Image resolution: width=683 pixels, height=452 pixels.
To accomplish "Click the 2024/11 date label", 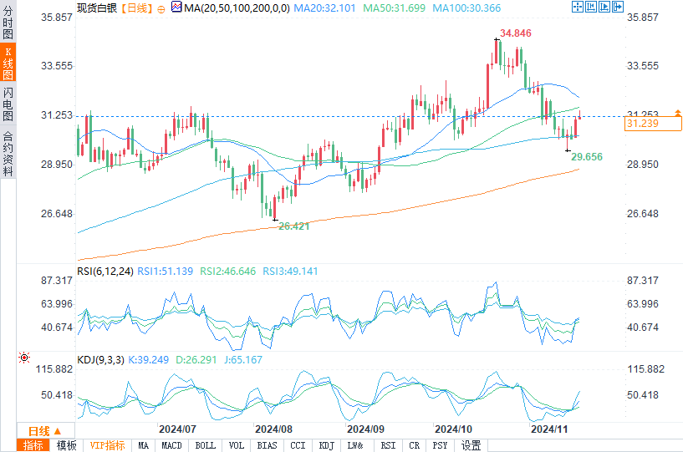I will tap(549, 429).
